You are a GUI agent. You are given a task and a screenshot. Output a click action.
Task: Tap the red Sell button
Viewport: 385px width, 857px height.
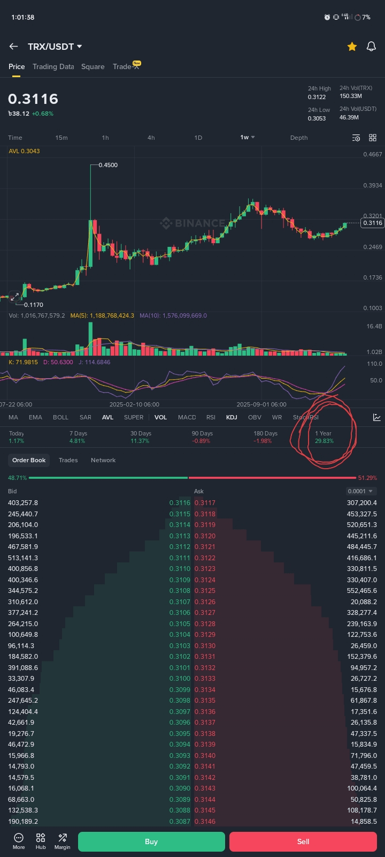(303, 841)
